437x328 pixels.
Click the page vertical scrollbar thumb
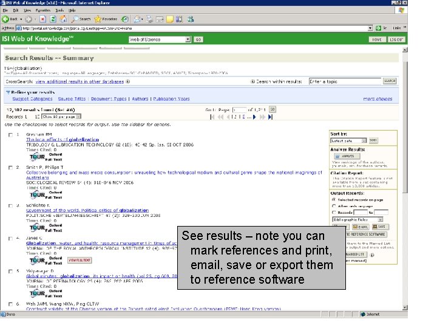coord(405,127)
